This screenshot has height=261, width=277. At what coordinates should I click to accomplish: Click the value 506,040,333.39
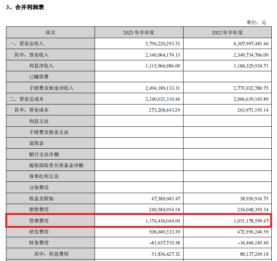pyautogui.click(x=164, y=232)
